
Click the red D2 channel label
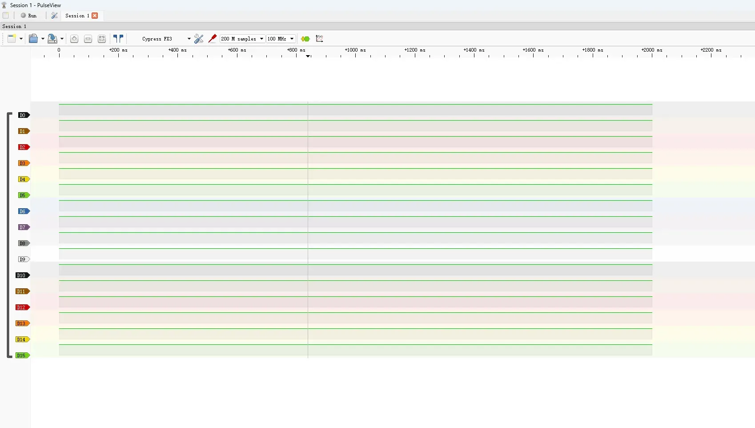23,147
